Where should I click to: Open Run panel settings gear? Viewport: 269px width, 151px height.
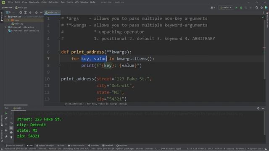click(x=258, y=108)
